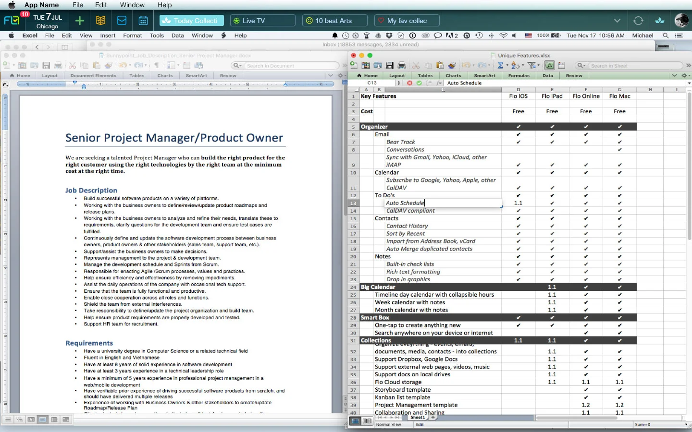Click the Wi-Fi icon in menu bar
The height and width of the screenshot is (432, 692).
[503, 36]
